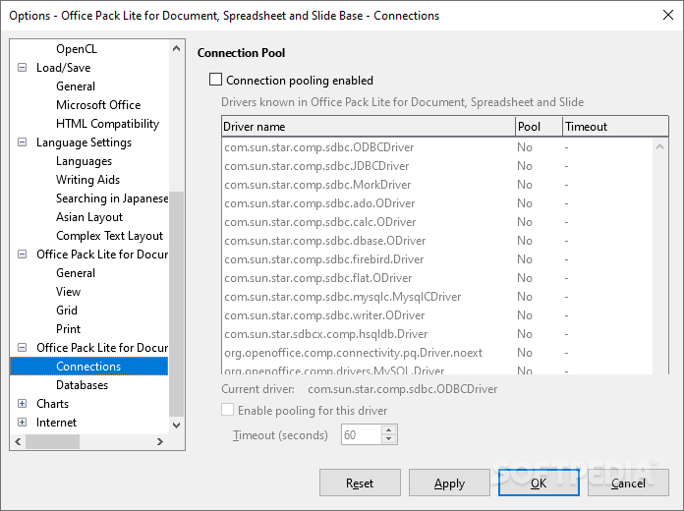This screenshot has width=684, height=511.
Task: Select the Load/Save label in tree
Action: click(63, 68)
